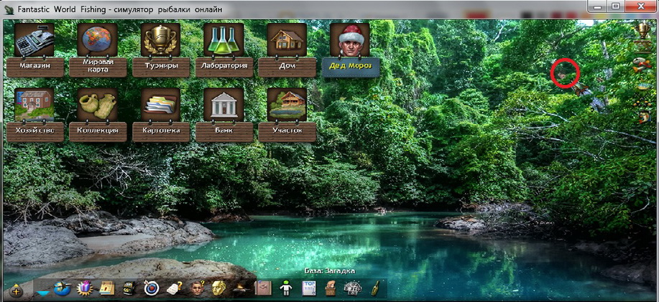Maximize the Fantastic World Fishing window
Screen dimensions: 659x302
616,6
